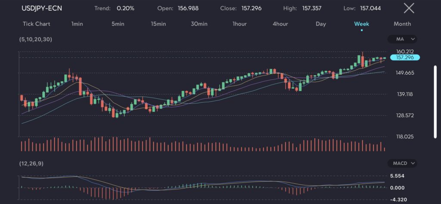Click the vertical scrollbar on right edge
Viewport: 441px width, 204px height.
click(x=435, y=101)
